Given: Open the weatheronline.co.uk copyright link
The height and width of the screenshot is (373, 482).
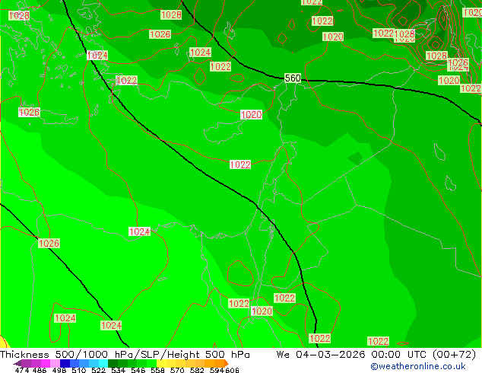Looking at the screenshot, I should 418,366.
